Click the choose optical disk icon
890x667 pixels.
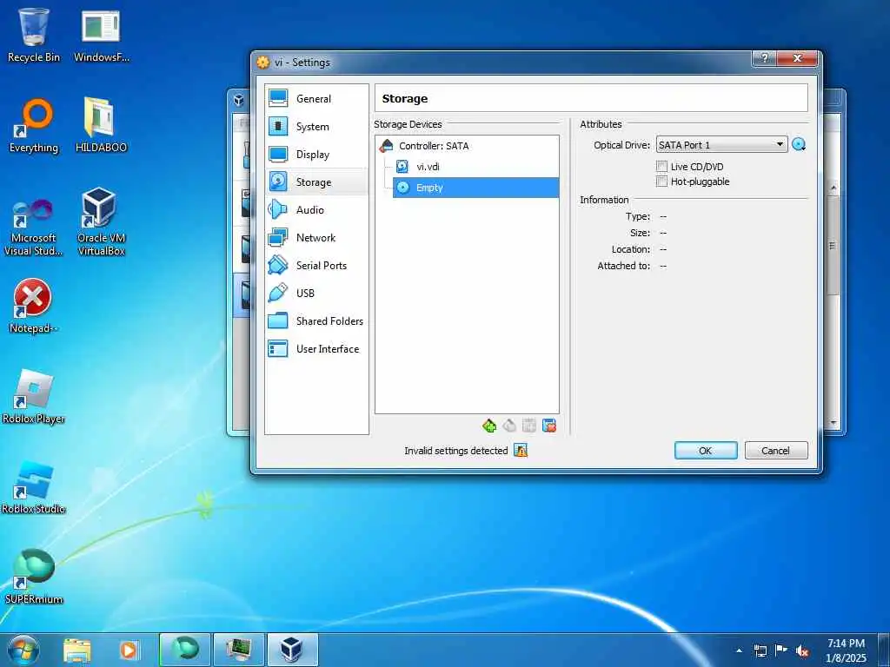pos(800,145)
